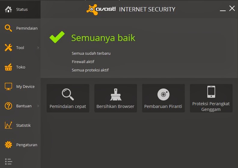Select the Statistik chart icon

pos(8,125)
